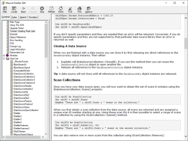Image resolution: width=188 pixels, height=141 pixels.
Task: Hide the navigation pane with Hide button
Action: click(x=5, y=10)
